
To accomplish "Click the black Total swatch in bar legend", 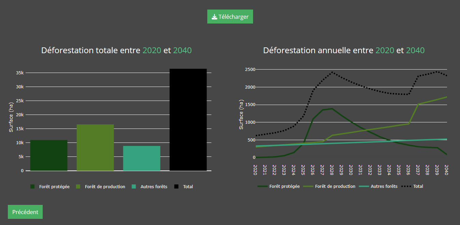I will point(176,187).
